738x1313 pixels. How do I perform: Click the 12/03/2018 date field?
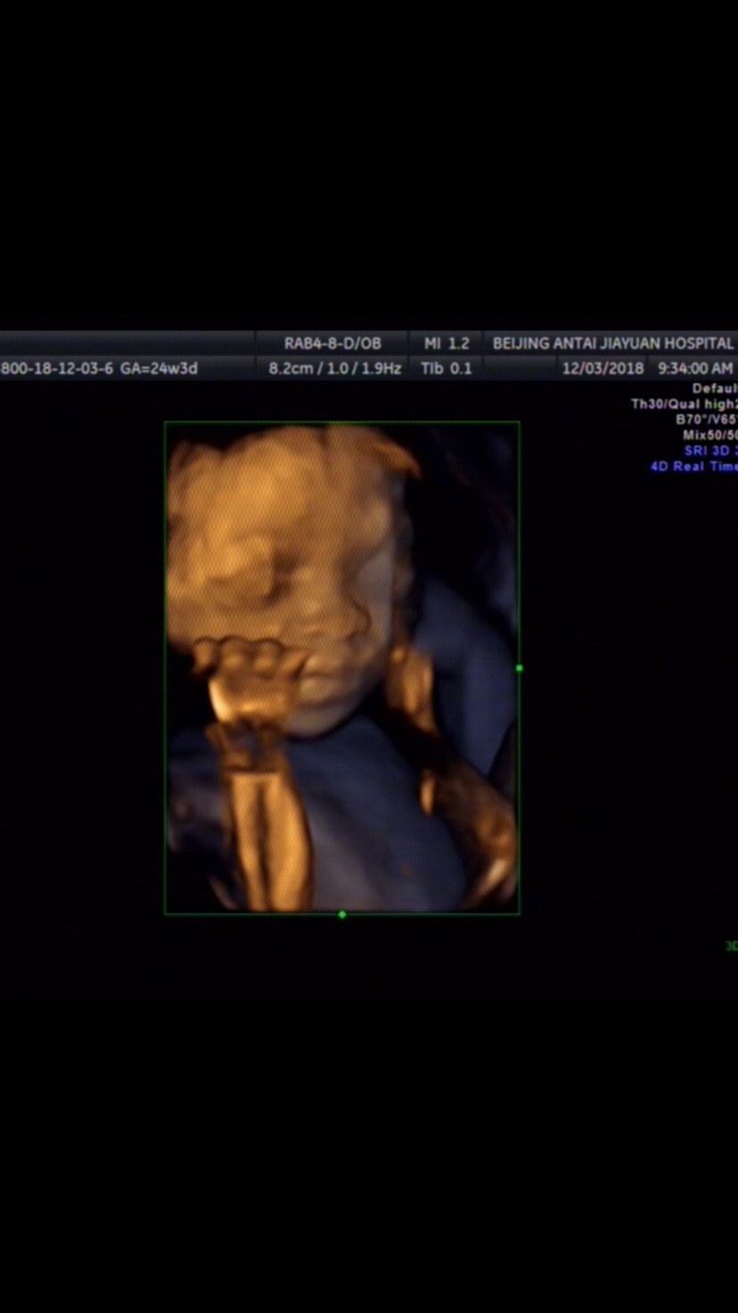[x=603, y=368]
